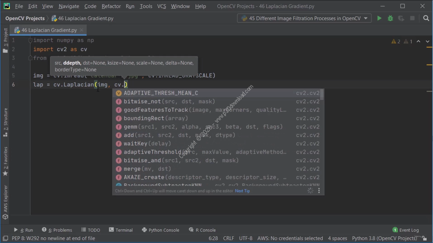This screenshot has width=433, height=243.
Task: Start debugging with the green bug icon
Action: (x=390, y=18)
